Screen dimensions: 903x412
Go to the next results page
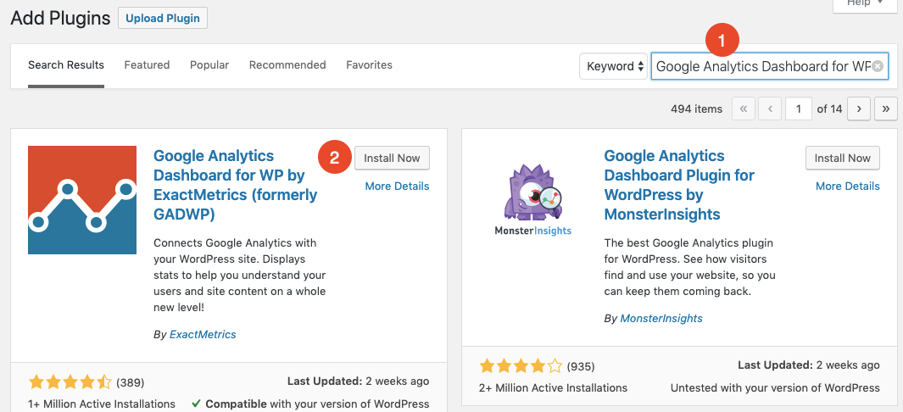tap(860, 109)
